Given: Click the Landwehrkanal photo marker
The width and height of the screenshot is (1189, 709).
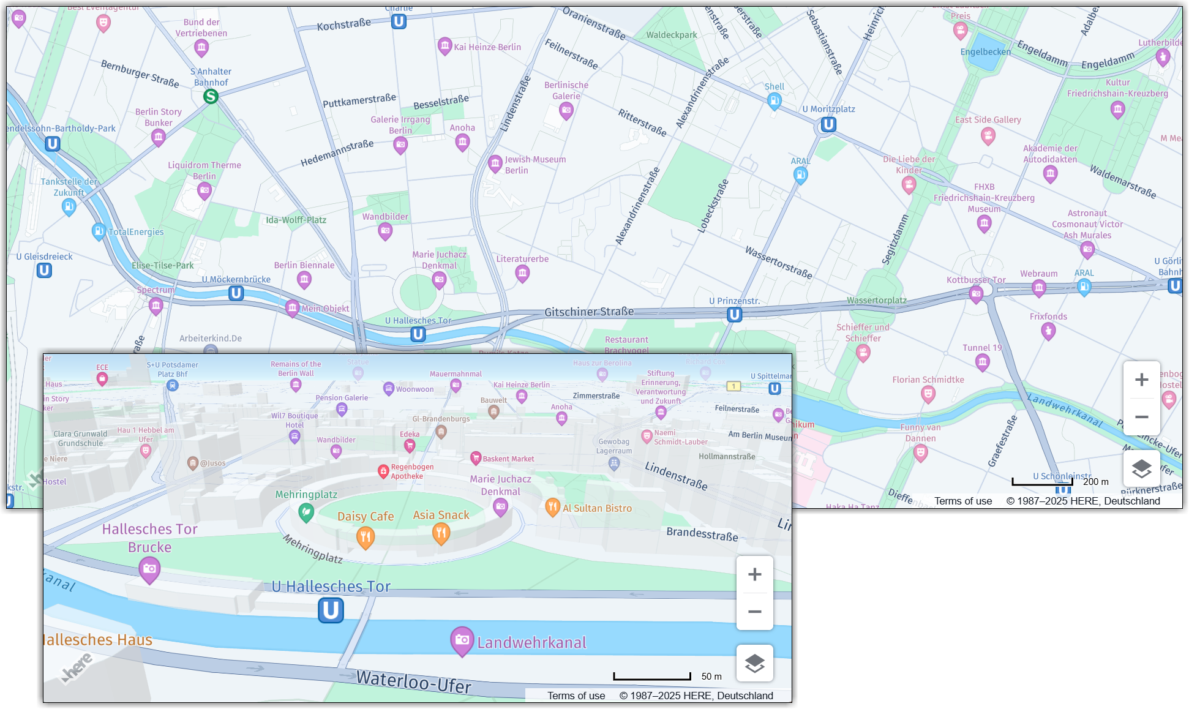Looking at the screenshot, I should coord(462,641).
